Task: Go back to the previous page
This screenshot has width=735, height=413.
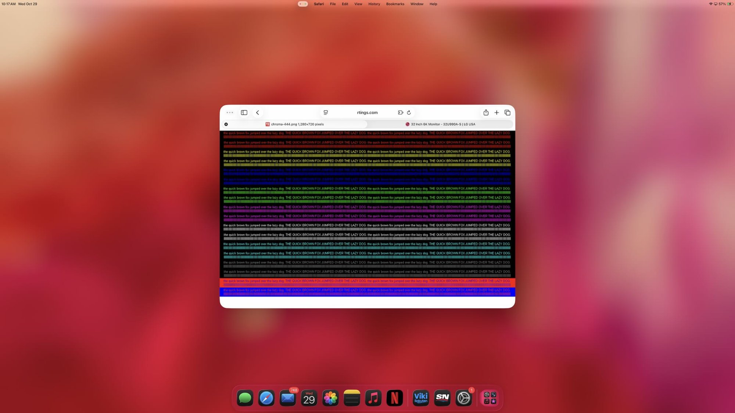Action: [x=258, y=113]
